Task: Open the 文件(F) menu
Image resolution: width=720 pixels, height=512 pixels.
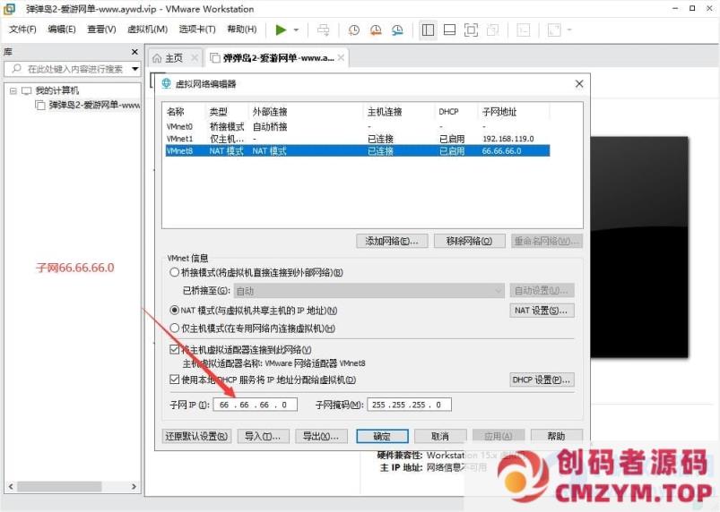Action: (22, 30)
